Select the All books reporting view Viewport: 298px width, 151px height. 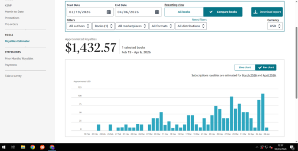(x=184, y=12)
